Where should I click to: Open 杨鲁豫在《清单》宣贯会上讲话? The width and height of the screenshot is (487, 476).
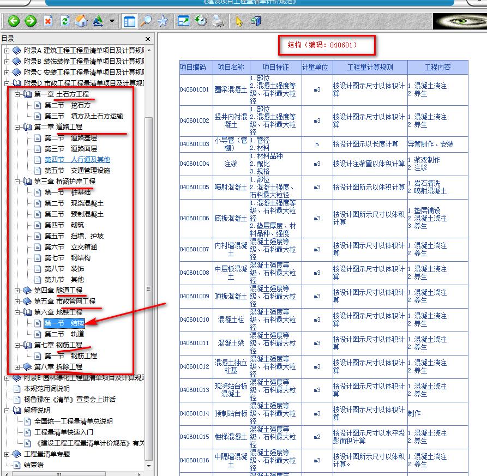point(70,400)
